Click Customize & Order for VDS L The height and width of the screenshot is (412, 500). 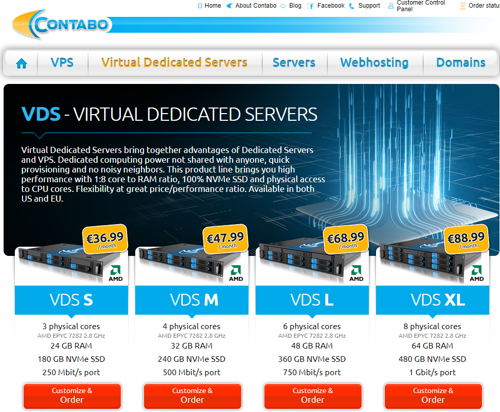point(312,396)
